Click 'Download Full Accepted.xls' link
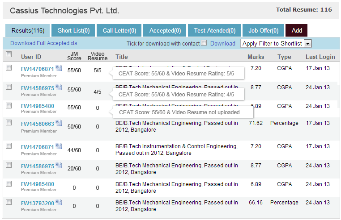This screenshot has height=220, width=341. (x=43, y=43)
